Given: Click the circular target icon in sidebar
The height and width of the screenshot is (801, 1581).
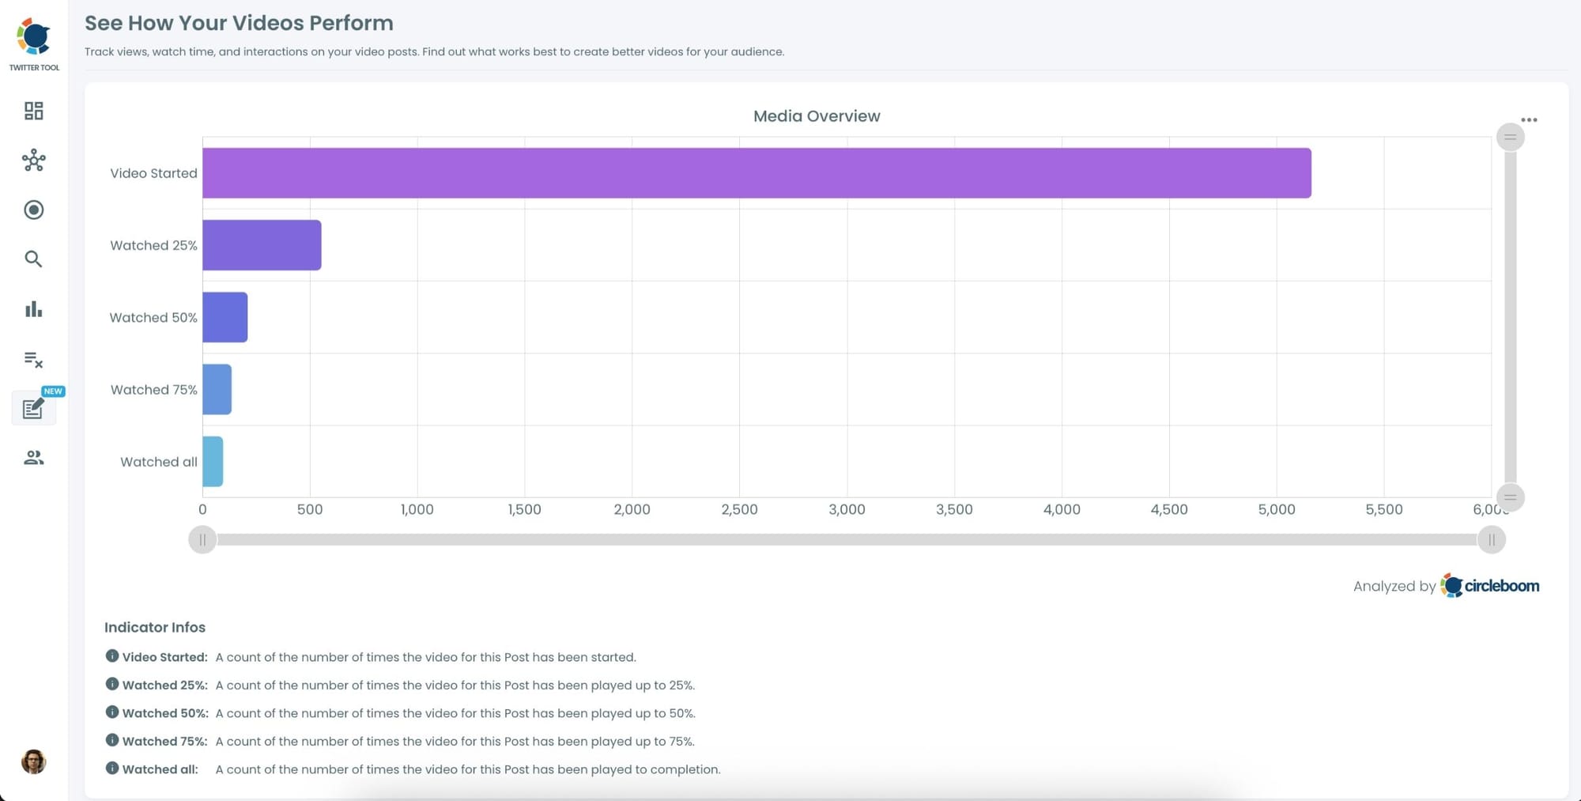Looking at the screenshot, I should [x=33, y=210].
